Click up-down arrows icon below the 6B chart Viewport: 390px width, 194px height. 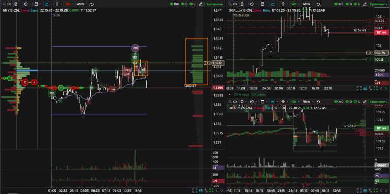206,190
